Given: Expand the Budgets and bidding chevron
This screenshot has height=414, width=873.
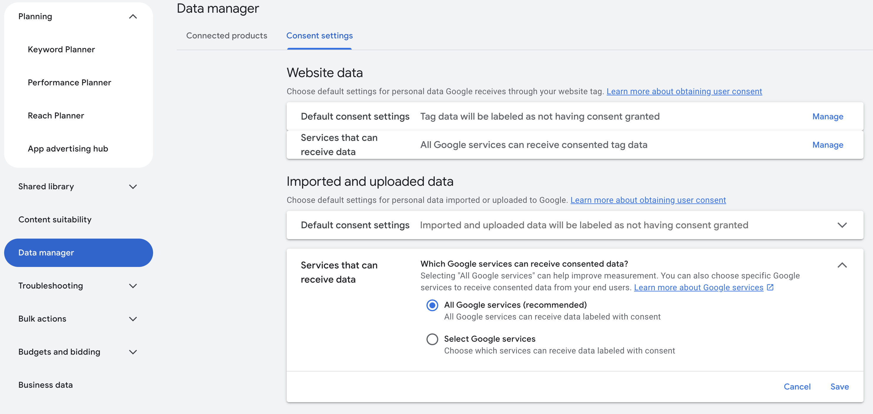Looking at the screenshot, I should (x=133, y=352).
